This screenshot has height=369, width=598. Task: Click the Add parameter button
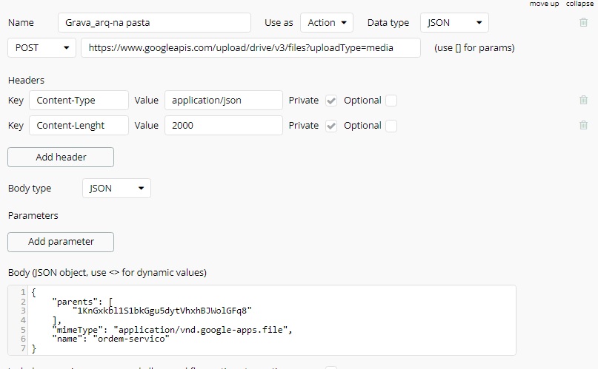pos(61,242)
